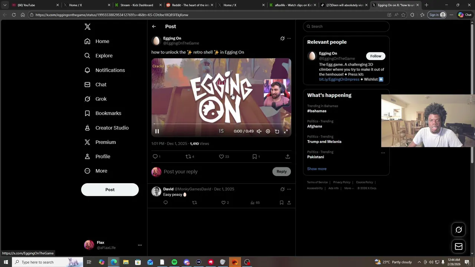Open the Terms of Service link
The image size is (475, 267).
coord(317,182)
